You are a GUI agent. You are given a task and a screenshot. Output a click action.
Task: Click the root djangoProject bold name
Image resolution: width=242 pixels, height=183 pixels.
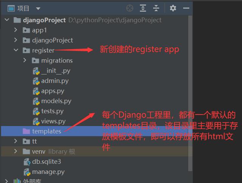(44, 20)
